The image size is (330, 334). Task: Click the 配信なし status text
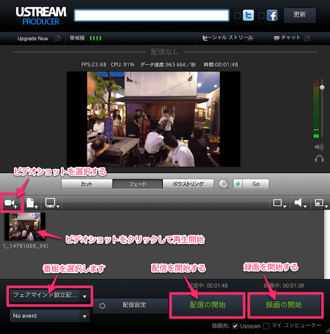coord(165,52)
